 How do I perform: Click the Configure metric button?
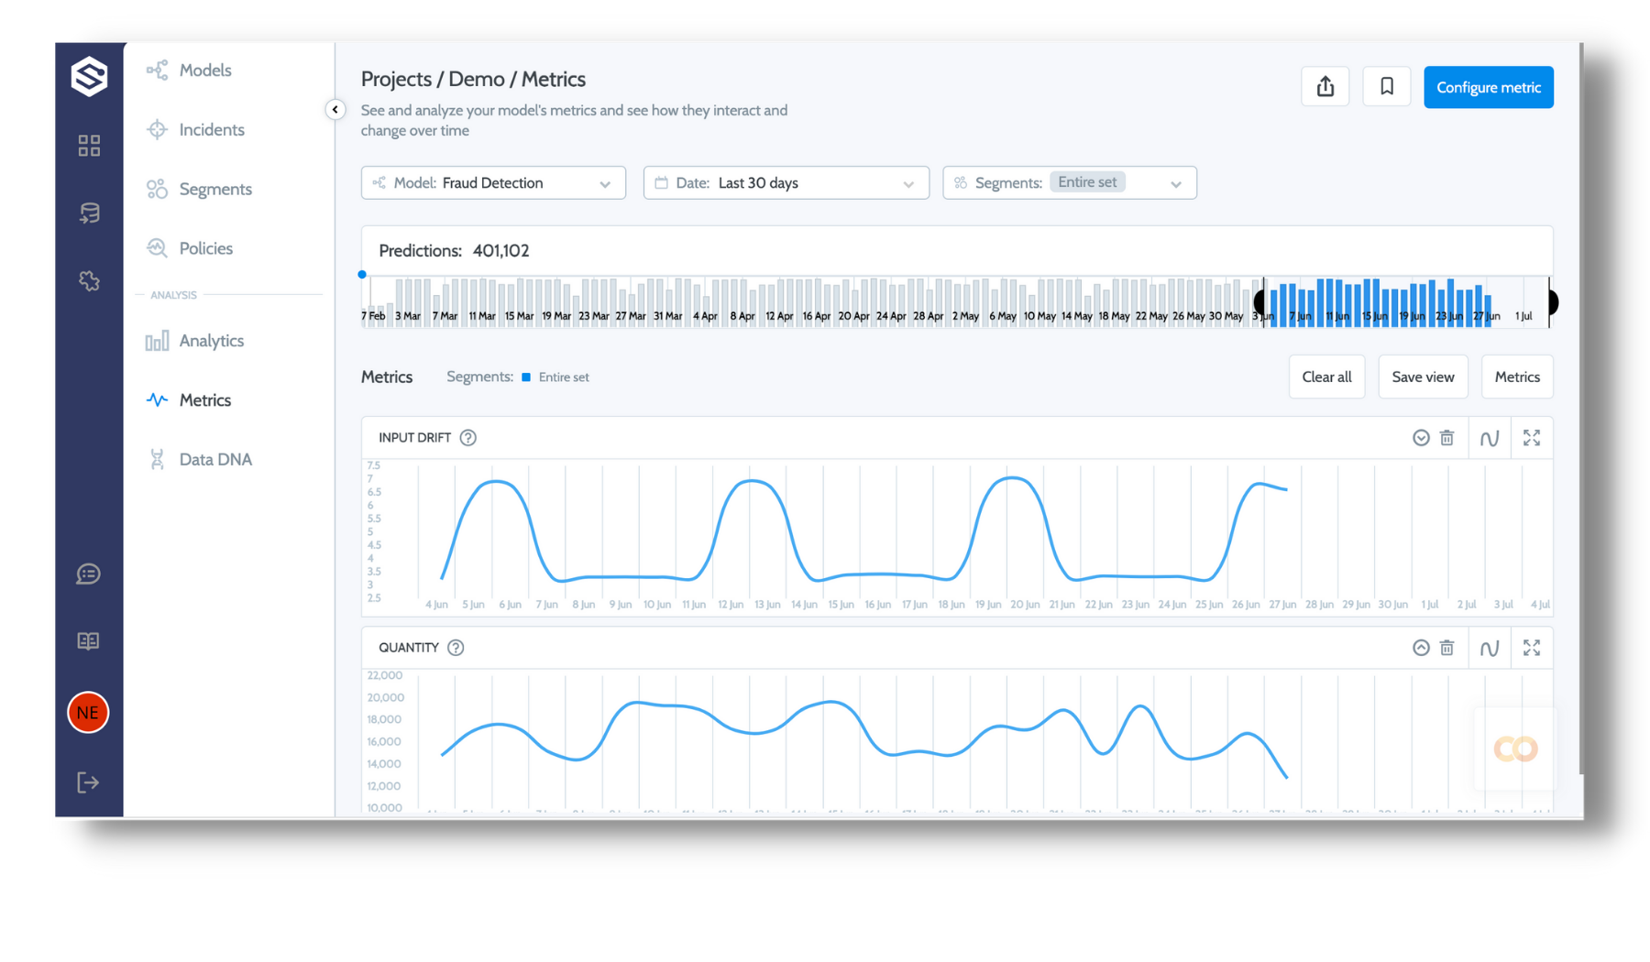click(1488, 87)
